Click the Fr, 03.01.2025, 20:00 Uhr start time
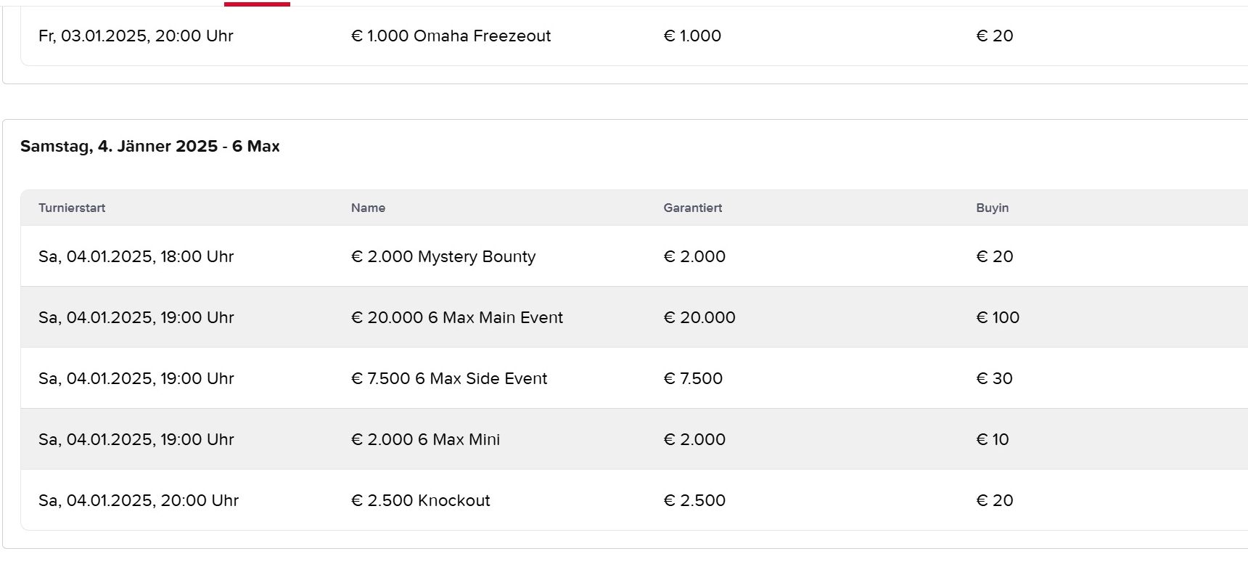Screen dimensions: 1248x575 click(x=136, y=36)
